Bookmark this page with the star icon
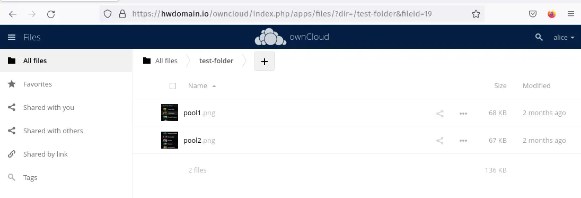The image size is (581, 198). pos(476,14)
